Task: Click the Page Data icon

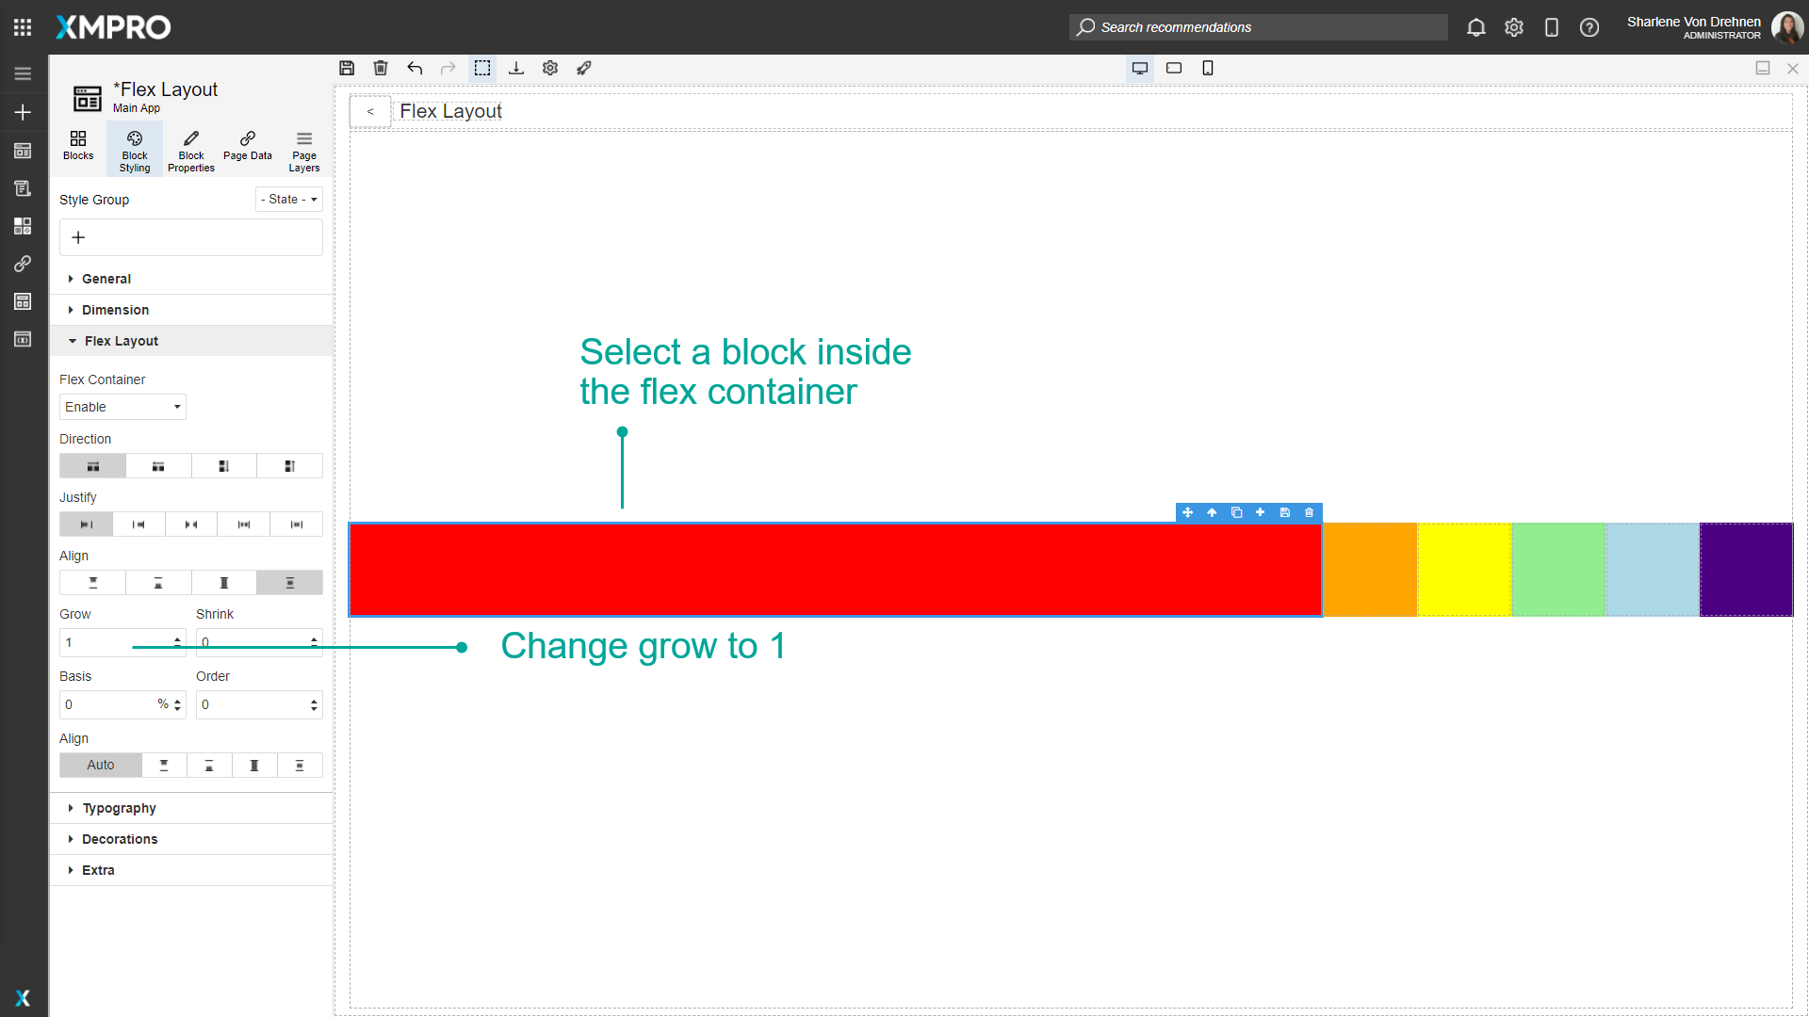Action: pyautogui.click(x=247, y=148)
